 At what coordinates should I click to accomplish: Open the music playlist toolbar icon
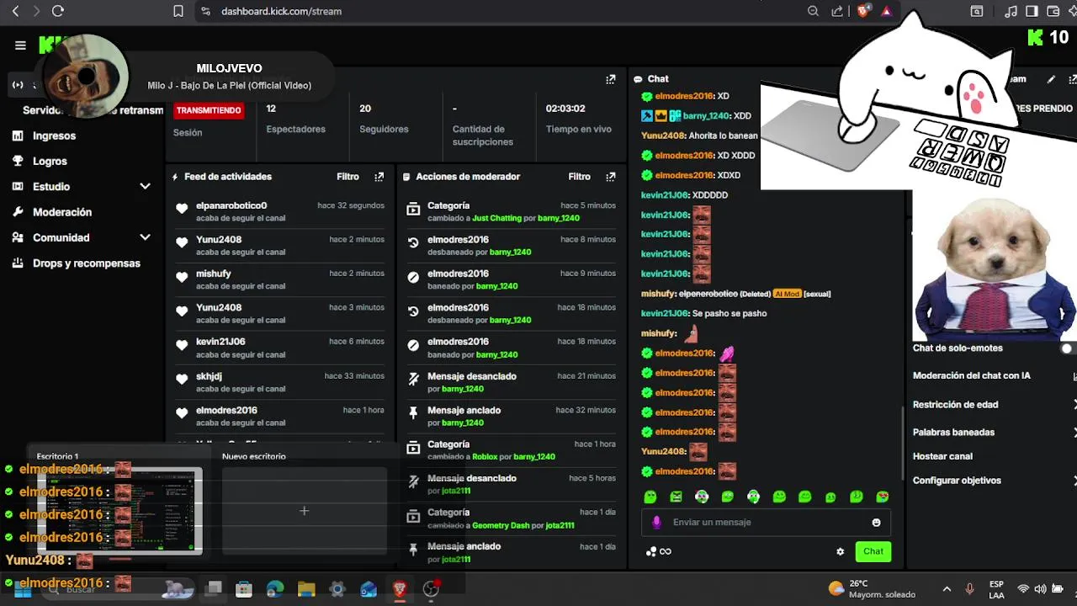point(1011,11)
